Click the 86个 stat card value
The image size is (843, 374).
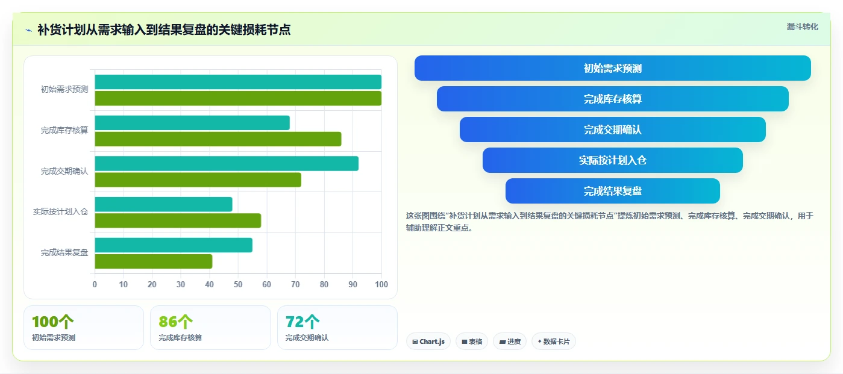[x=176, y=322]
